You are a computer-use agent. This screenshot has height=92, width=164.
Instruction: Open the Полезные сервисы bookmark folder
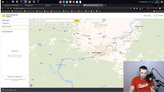point(56,11)
